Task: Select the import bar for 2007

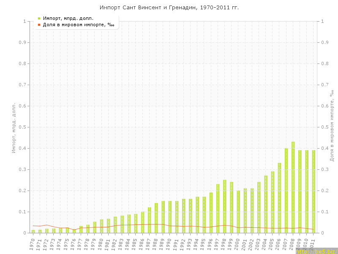Action: tap(286, 190)
